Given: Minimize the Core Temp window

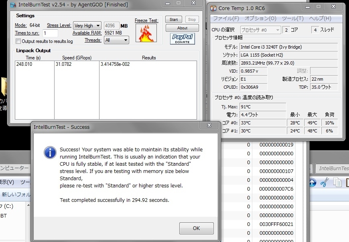Looking at the screenshot, I should click(x=308, y=7).
